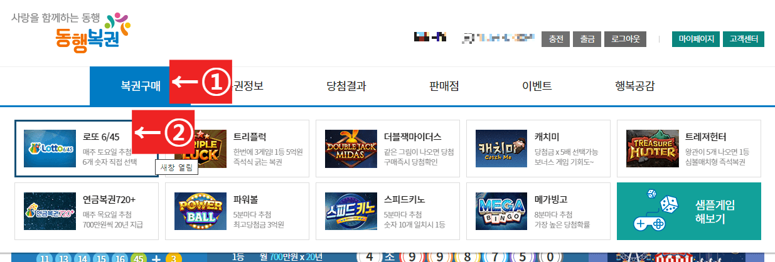The height and width of the screenshot is (262, 775).
Task: Click the 로또 6/45 title text
Action: [x=101, y=137]
